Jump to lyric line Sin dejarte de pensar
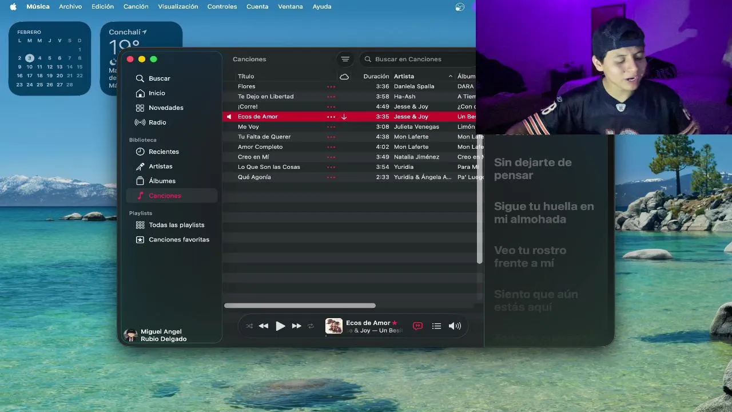Viewport: 732px width, 412px height. (533, 169)
